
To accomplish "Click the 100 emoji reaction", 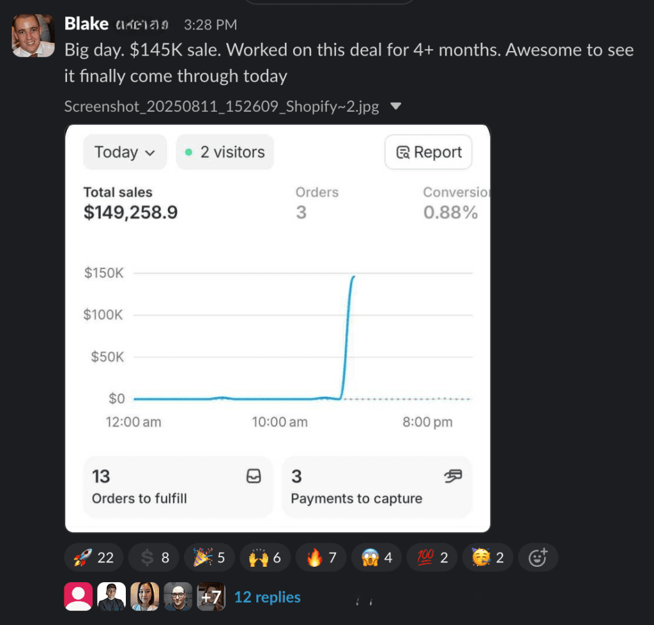I will [x=433, y=557].
